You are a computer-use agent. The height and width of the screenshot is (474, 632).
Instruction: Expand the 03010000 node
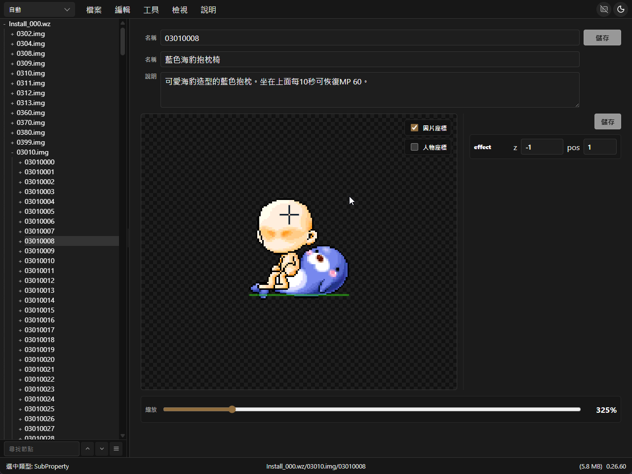(x=20, y=162)
